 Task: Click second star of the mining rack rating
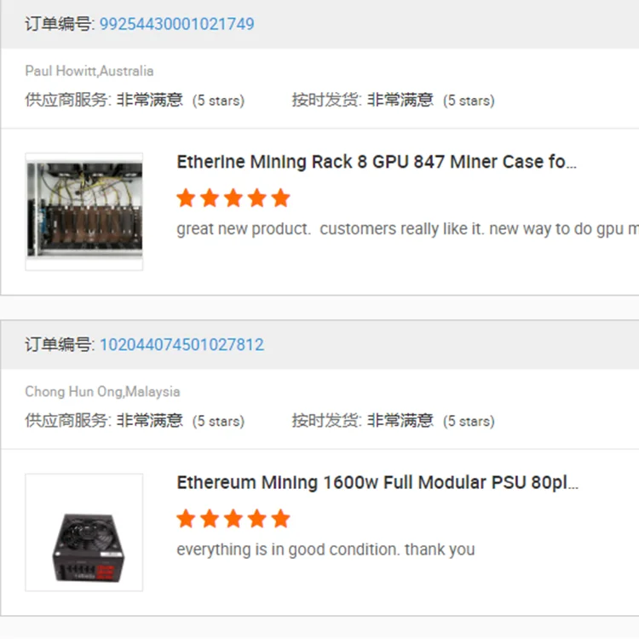[x=210, y=198]
